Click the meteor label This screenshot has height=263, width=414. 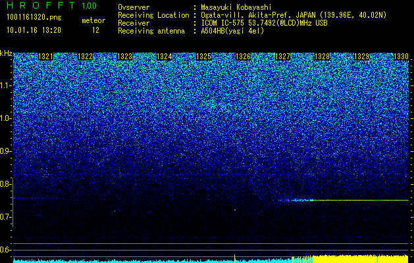(x=93, y=20)
